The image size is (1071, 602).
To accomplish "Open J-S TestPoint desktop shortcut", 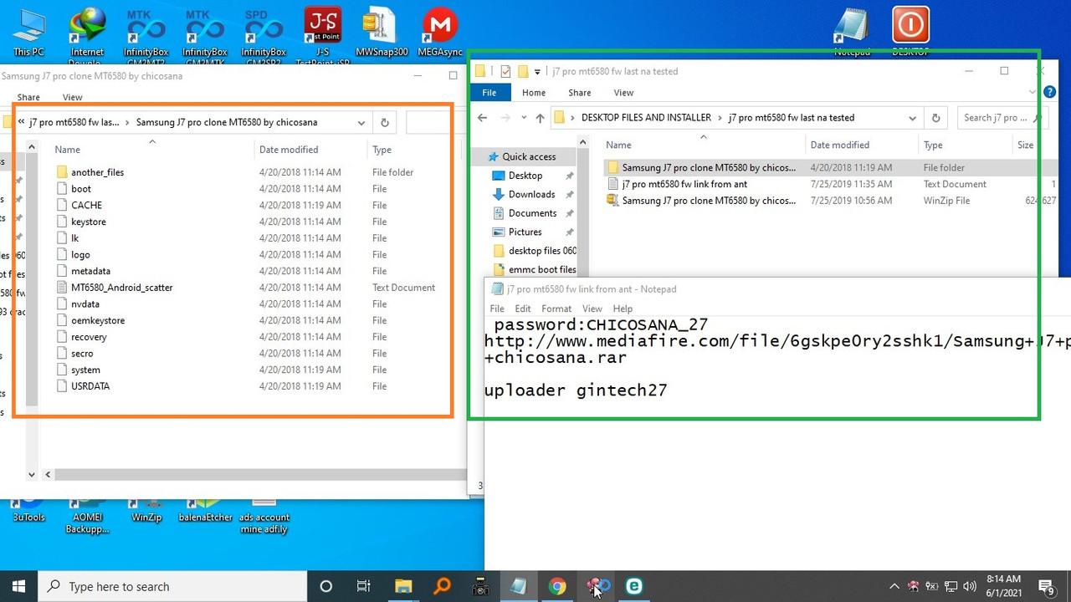I will 322,32.
